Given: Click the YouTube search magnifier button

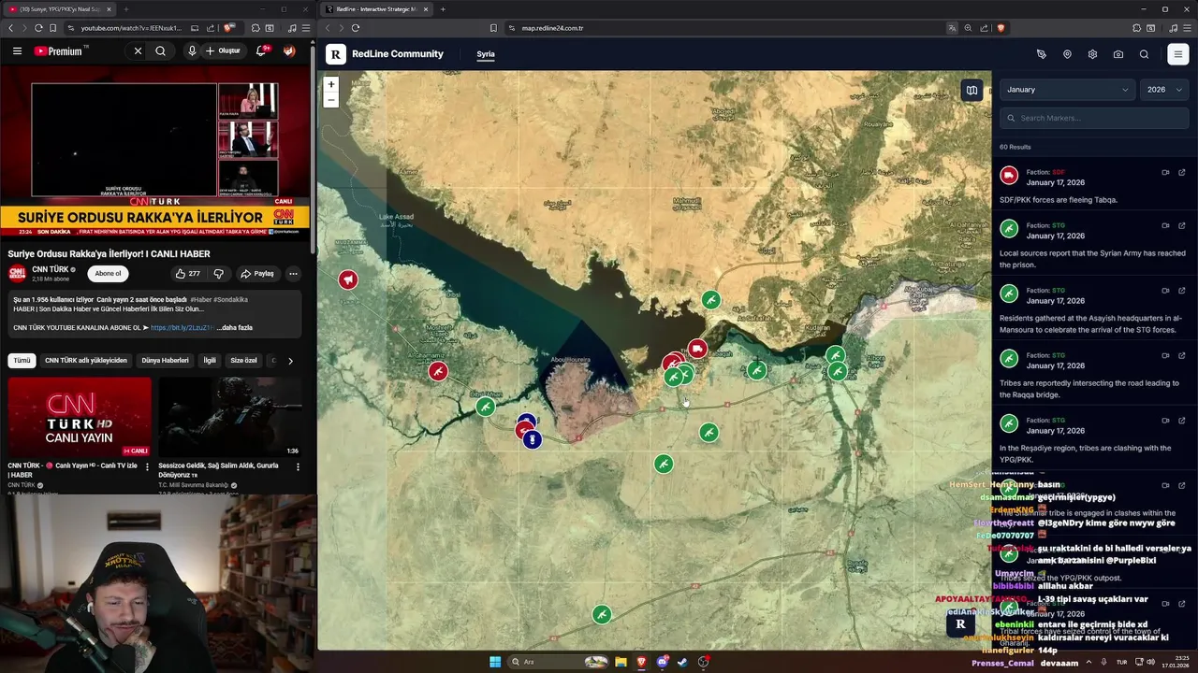Looking at the screenshot, I should [161, 51].
